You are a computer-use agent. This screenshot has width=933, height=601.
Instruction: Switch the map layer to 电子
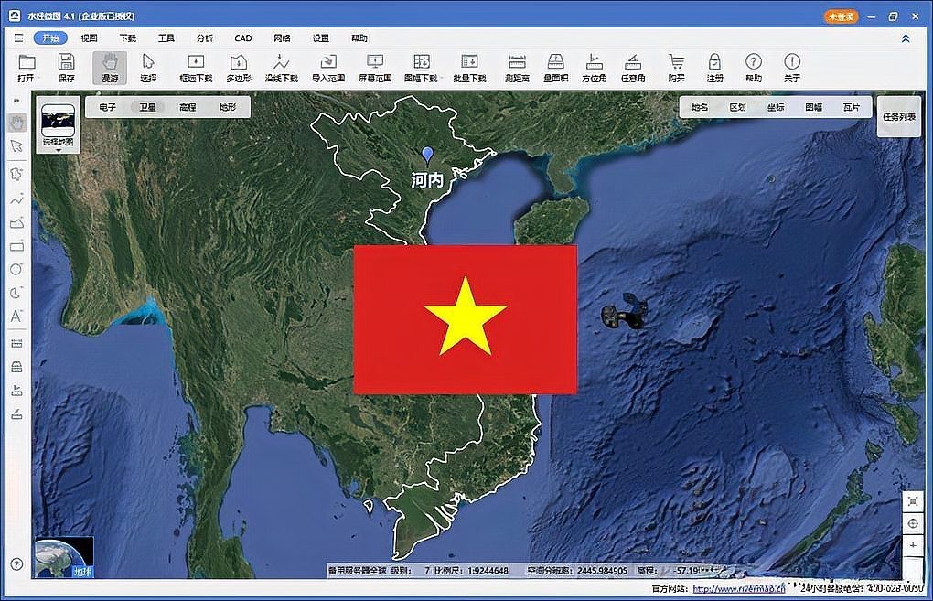click(x=108, y=107)
